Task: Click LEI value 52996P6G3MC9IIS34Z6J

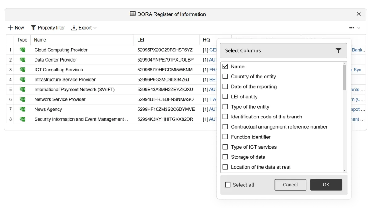Action: click(x=163, y=79)
